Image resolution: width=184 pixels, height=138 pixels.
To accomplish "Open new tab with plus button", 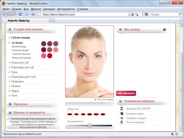I will [52, 20].
